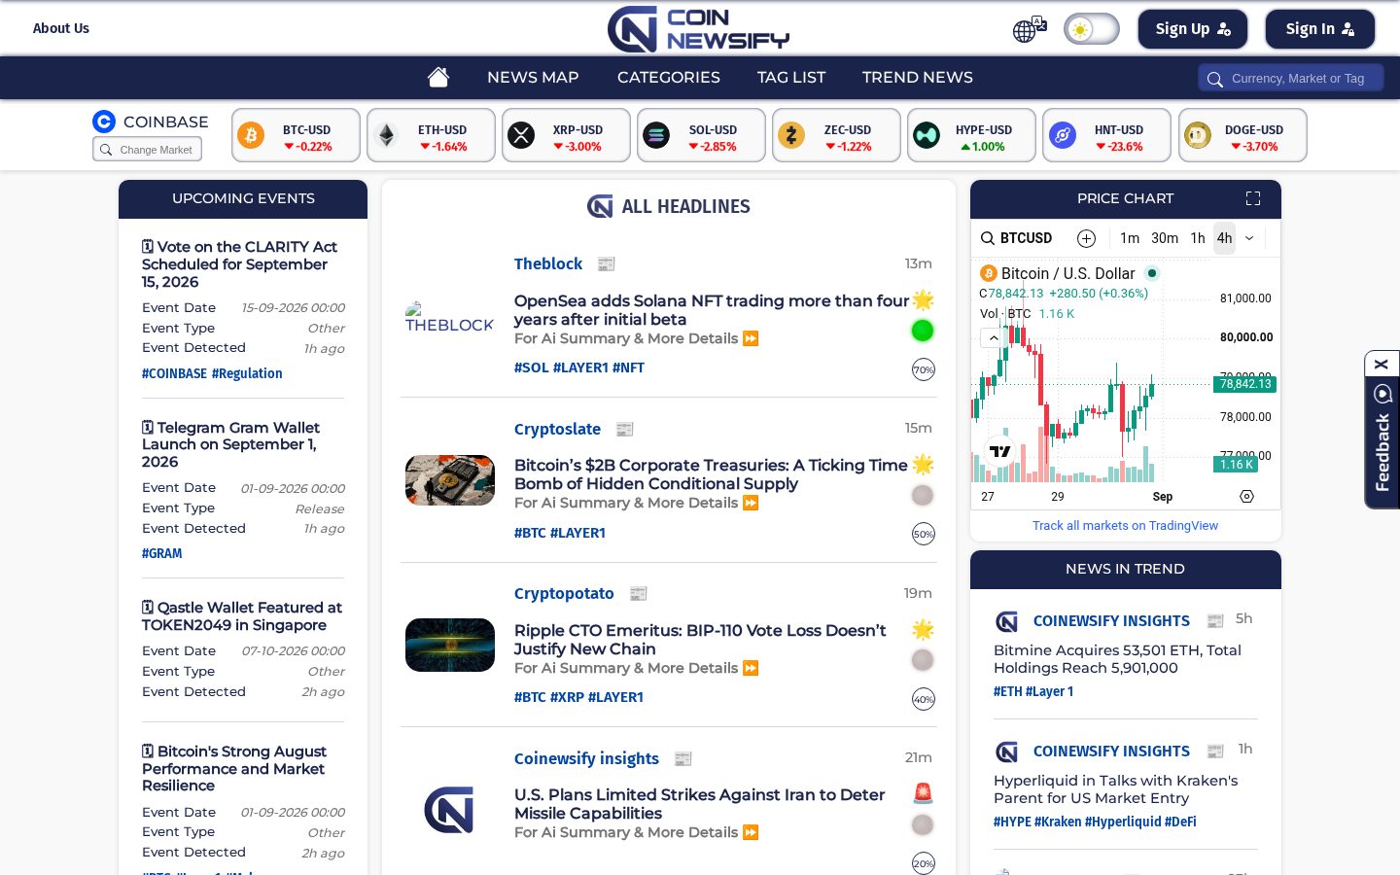Screen dimensions: 1400x875
Task: Open Bitcoin treasuries article thumbnail
Action: pos(450,480)
